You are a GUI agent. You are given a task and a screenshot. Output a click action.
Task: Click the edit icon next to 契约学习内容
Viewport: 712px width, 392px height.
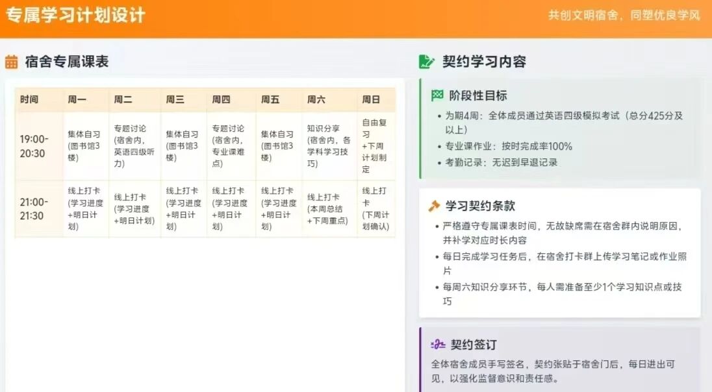(x=427, y=62)
